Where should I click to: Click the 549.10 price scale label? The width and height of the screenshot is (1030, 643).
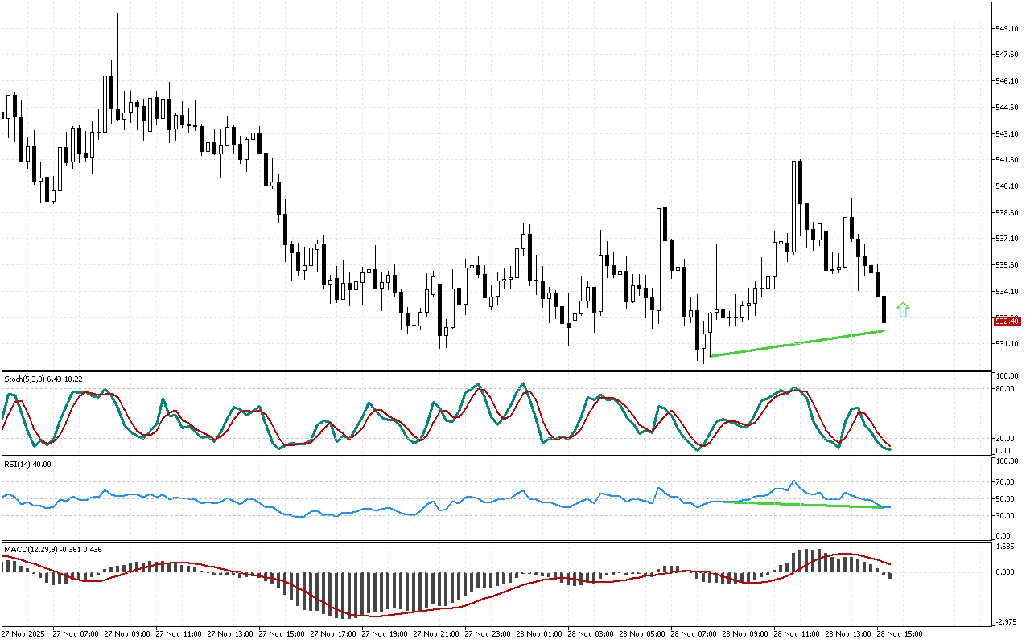tap(1007, 29)
